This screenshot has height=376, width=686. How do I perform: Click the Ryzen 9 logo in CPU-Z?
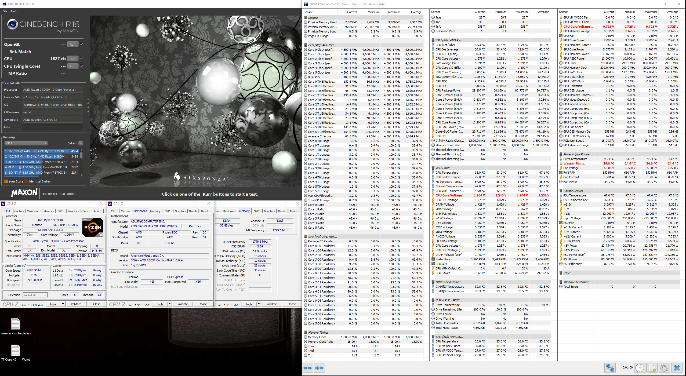(93, 227)
